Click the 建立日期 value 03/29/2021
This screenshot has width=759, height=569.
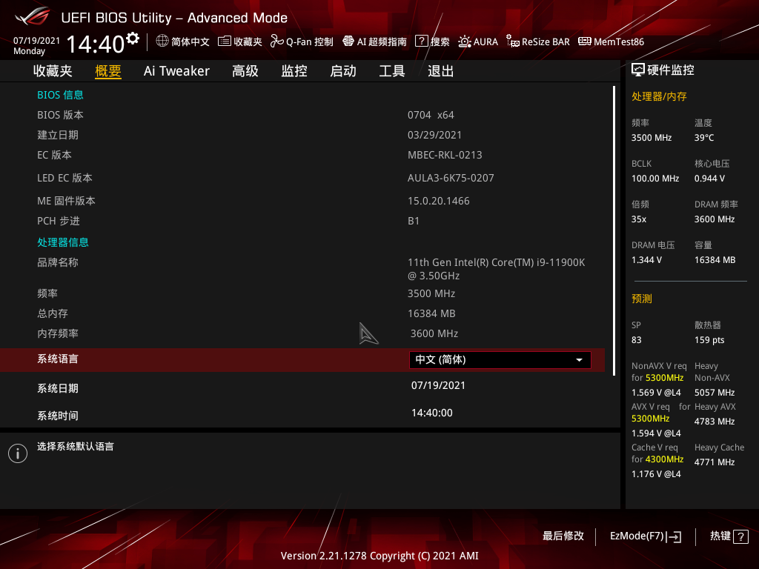point(434,135)
